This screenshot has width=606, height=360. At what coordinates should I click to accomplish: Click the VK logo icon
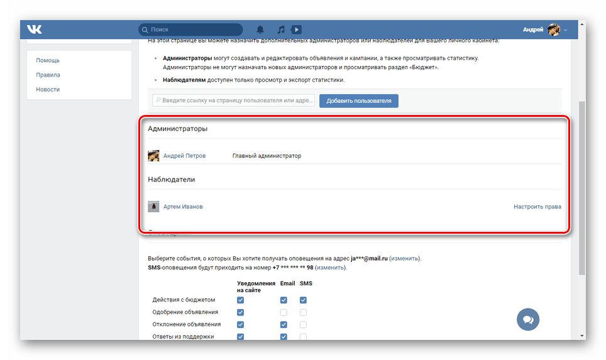click(x=35, y=30)
